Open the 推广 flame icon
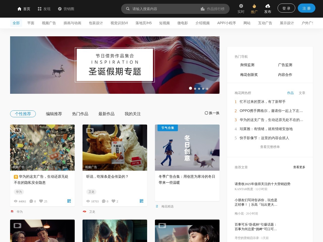The width and height of the screenshot is (323, 242). [x=254, y=6]
